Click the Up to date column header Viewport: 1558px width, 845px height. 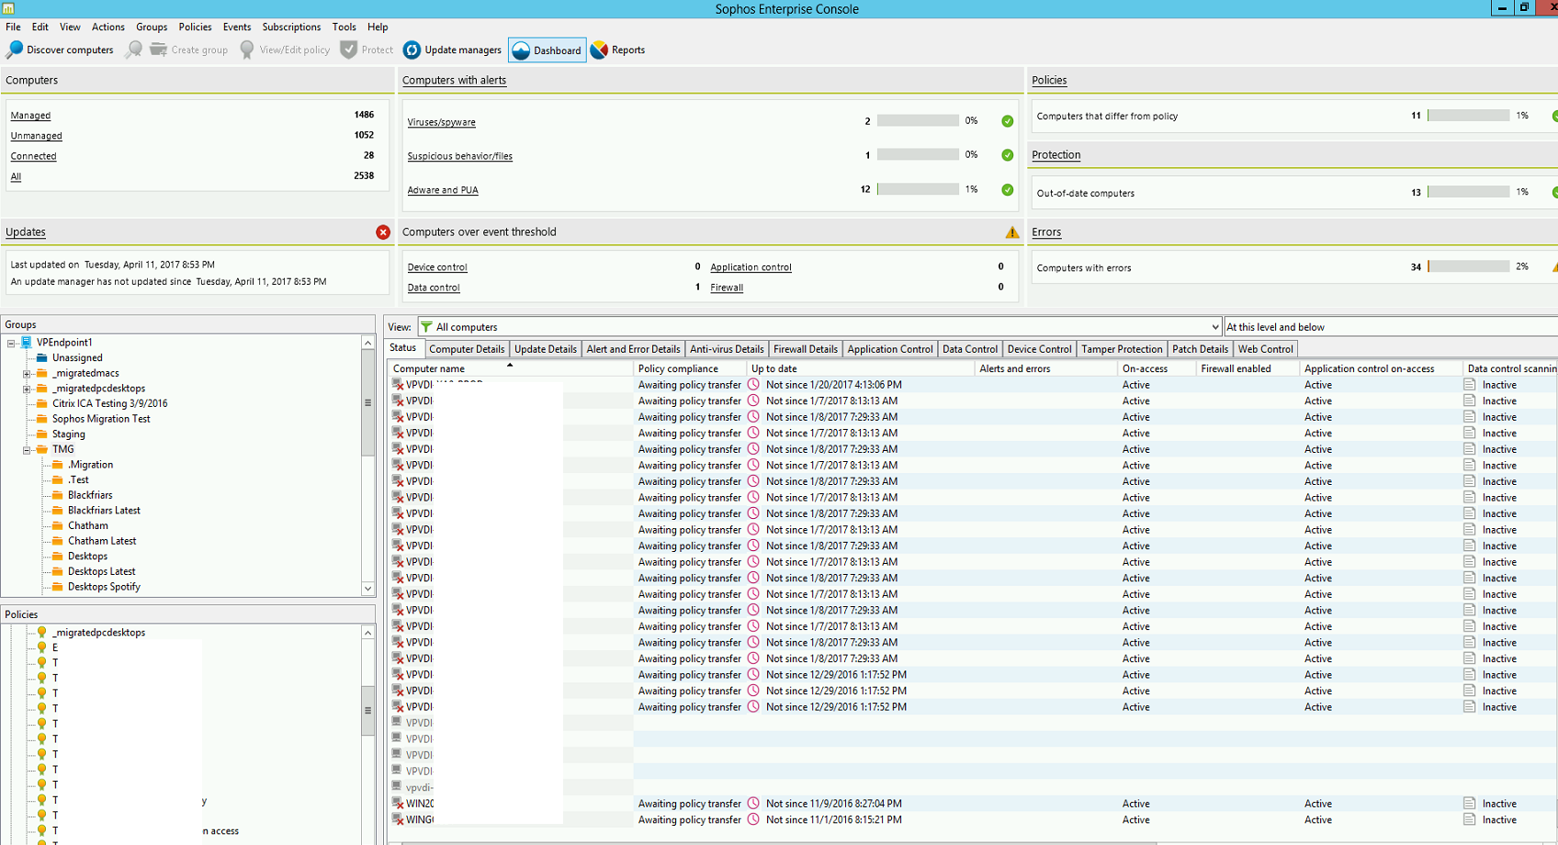point(860,368)
